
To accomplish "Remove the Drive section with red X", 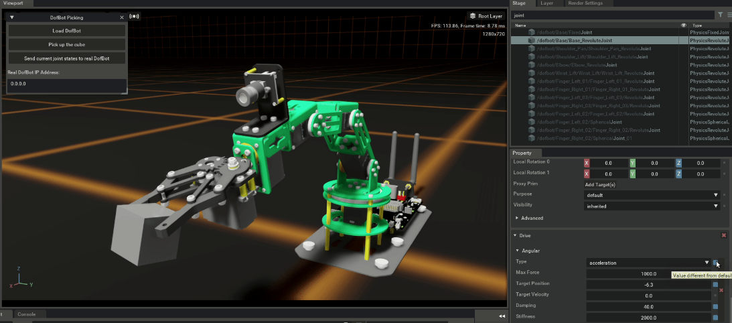I will click(x=723, y=235).
